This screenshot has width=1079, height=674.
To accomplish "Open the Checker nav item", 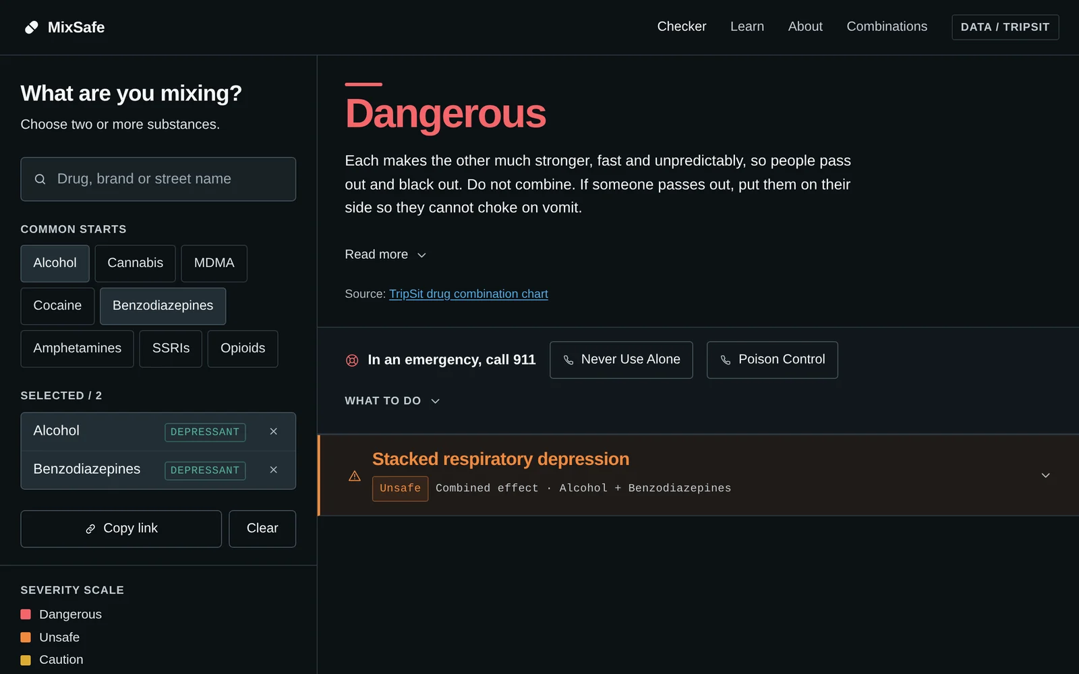I will 682,27.
